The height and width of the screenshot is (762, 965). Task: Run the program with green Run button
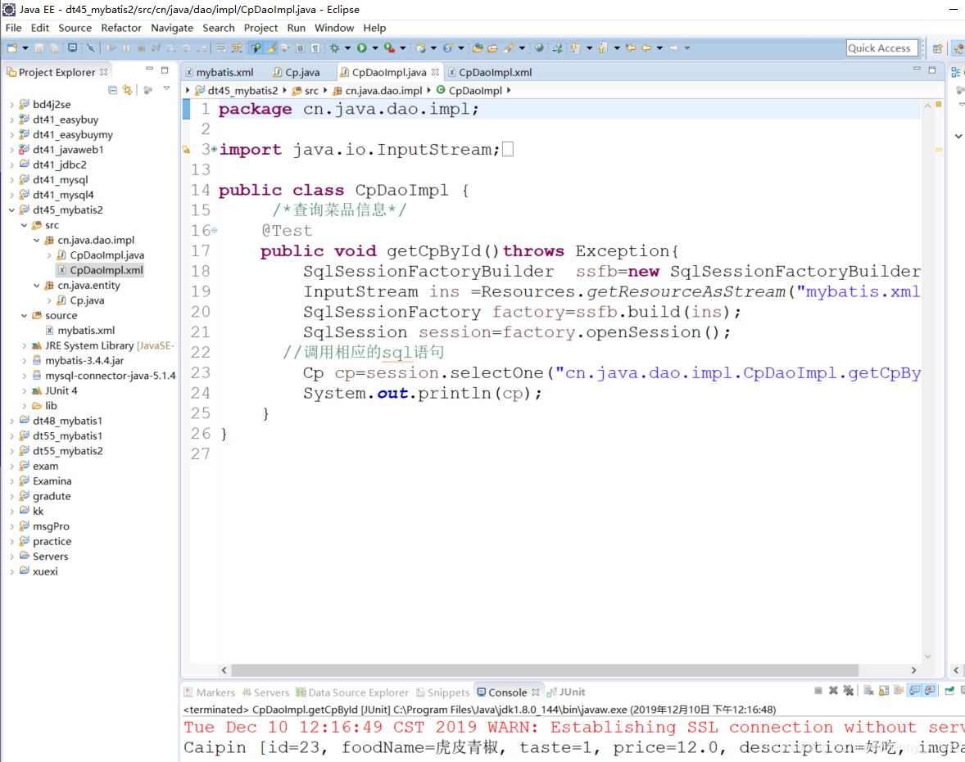[x=362, y=48]
